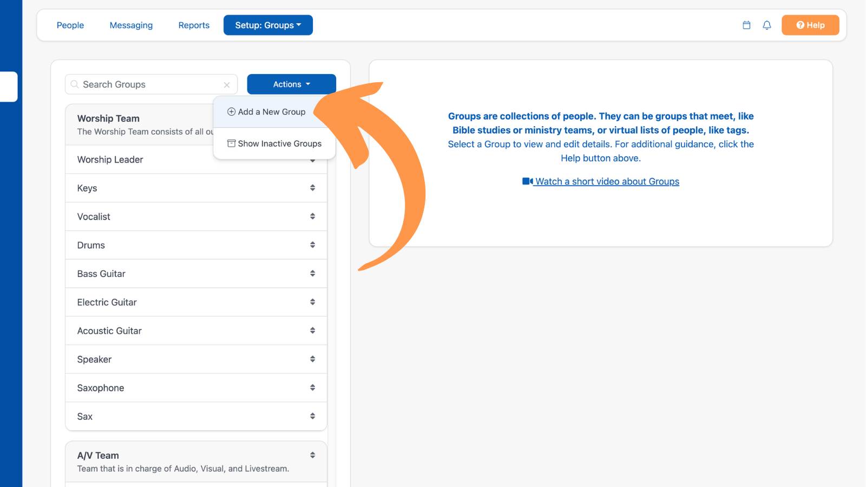This screenshot has width=866, height=487.
Task: Click the reorder handle on Drums row
Action: coord(312,245)
